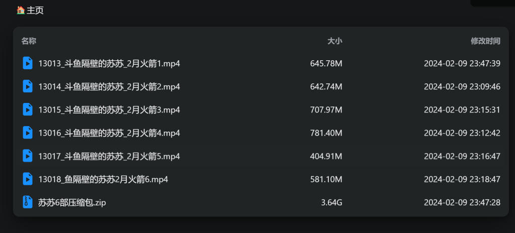Open 13013_斗鱼隔壁的苏苏_2月火箭1.mp4
Image resolution: width=515 pixels, height=233 pixels.
(109, 63)
